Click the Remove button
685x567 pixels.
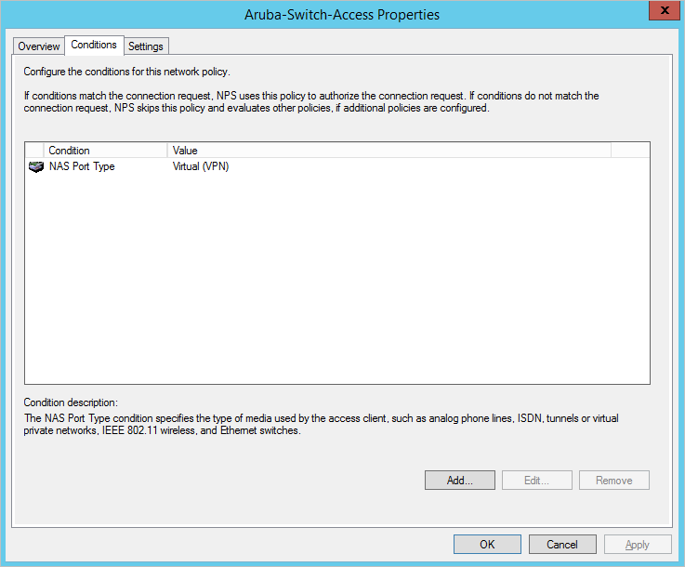point(613,480)
